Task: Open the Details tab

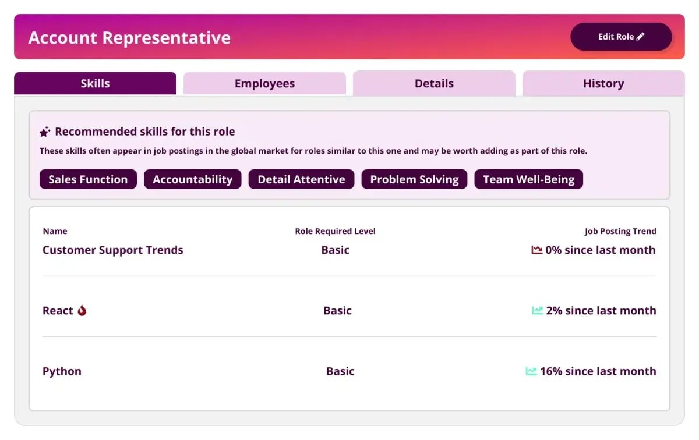Action: 434,83
